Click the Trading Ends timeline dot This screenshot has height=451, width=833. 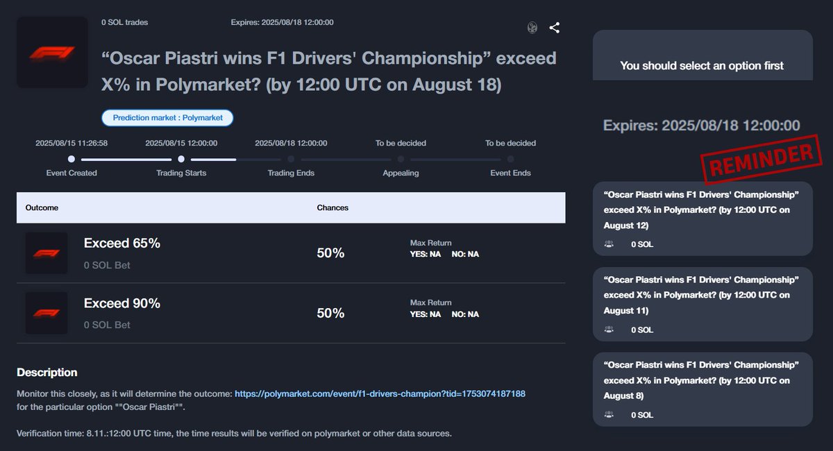tap(291, 159)
